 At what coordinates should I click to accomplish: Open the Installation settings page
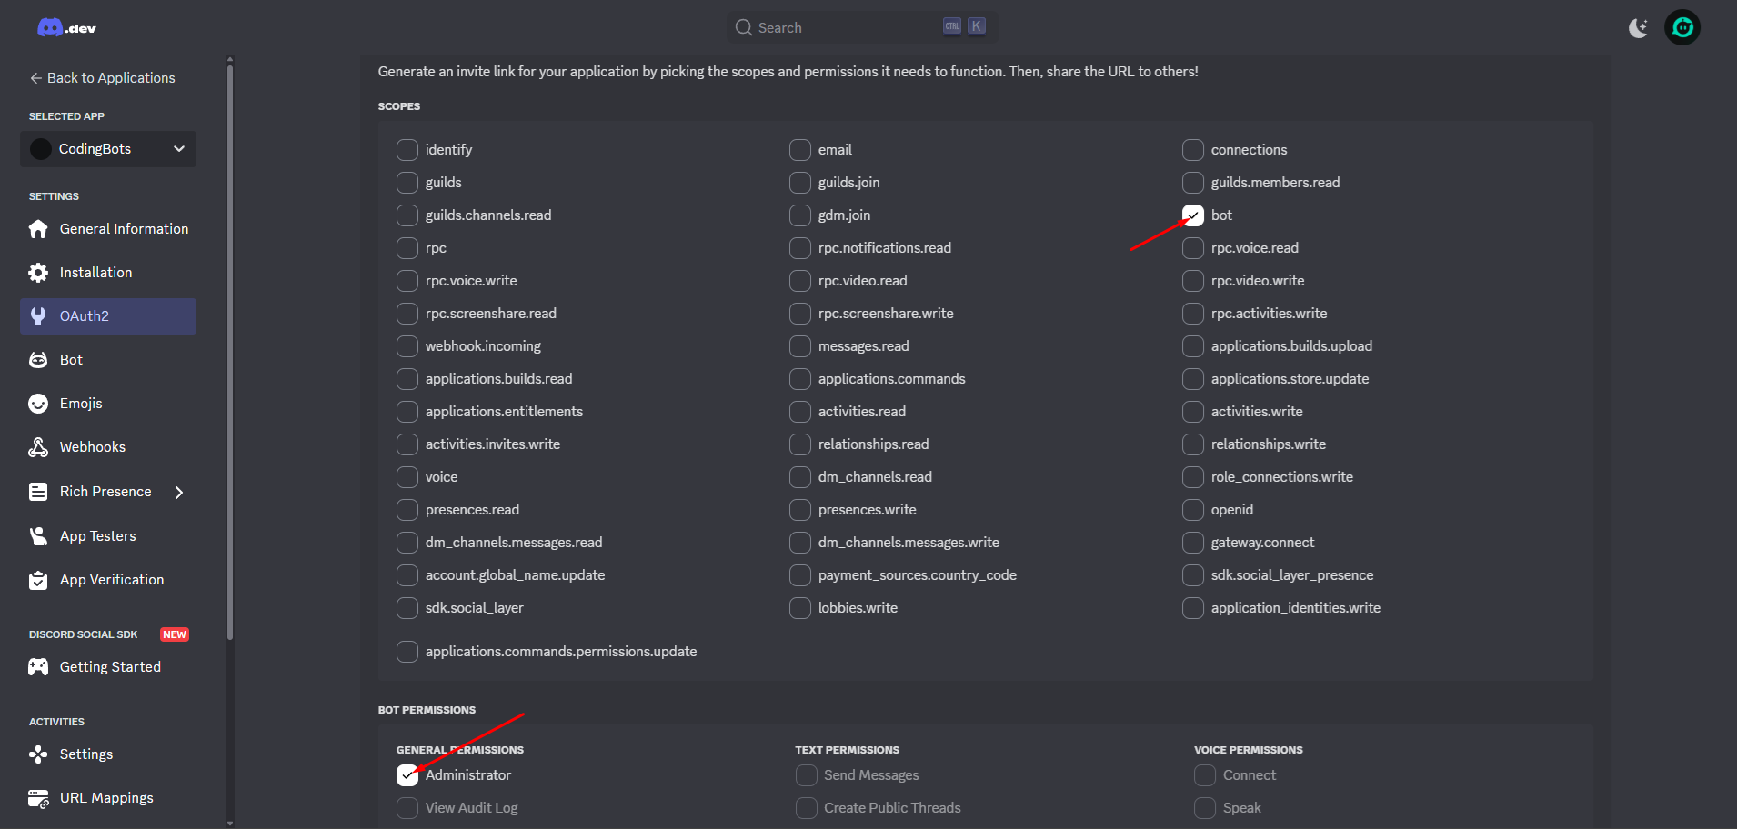pos(108,273)
